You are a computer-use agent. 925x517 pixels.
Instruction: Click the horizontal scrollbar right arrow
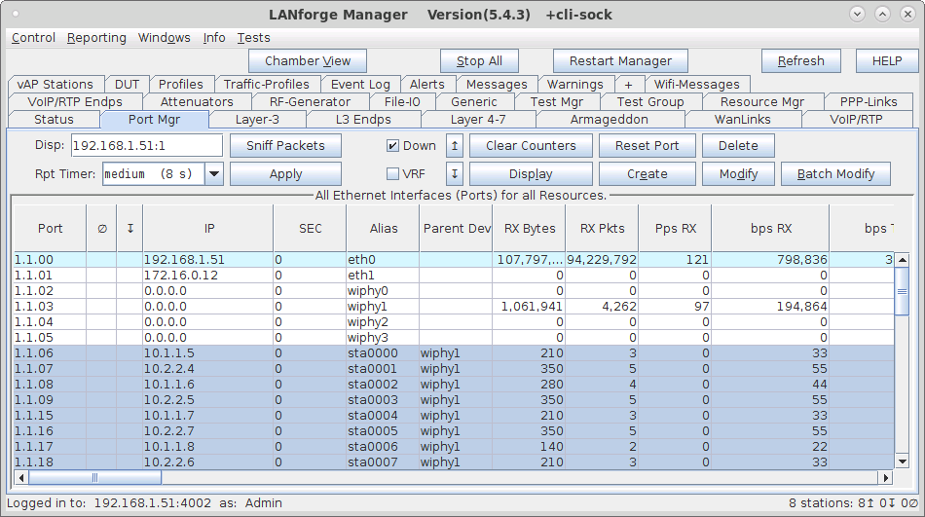coord(885,477)
